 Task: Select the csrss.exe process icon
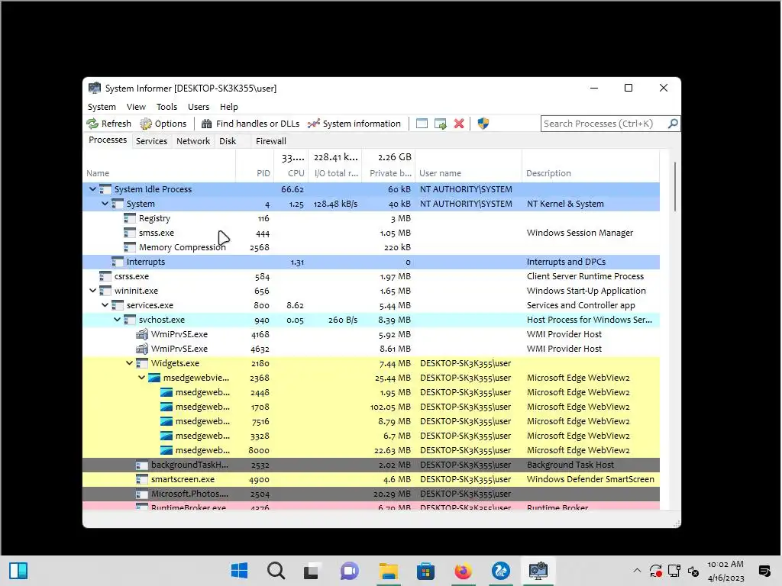105,276
